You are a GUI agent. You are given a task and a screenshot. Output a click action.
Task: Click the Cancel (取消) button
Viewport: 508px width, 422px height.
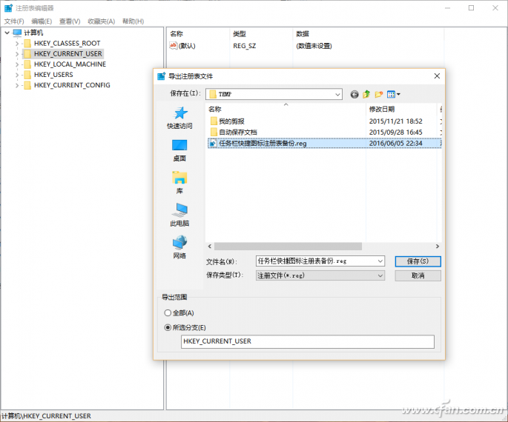click(418, 275)
